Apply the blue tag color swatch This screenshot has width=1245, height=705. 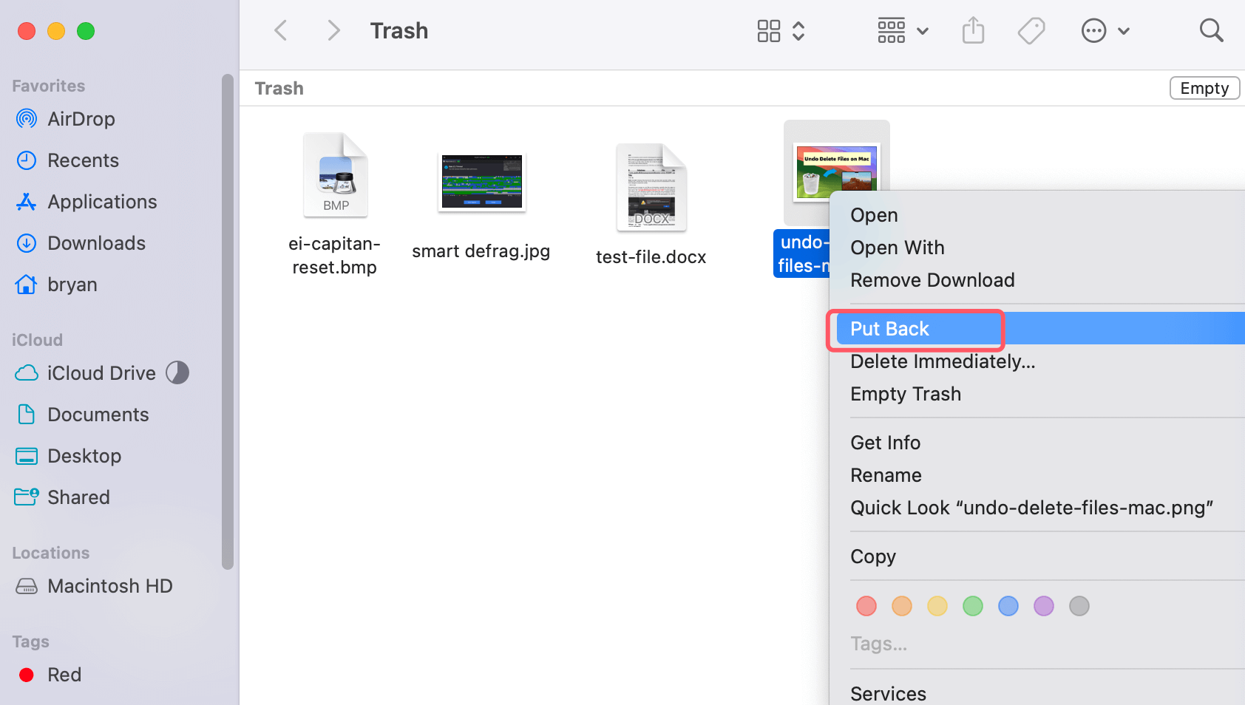(1008, 606)
